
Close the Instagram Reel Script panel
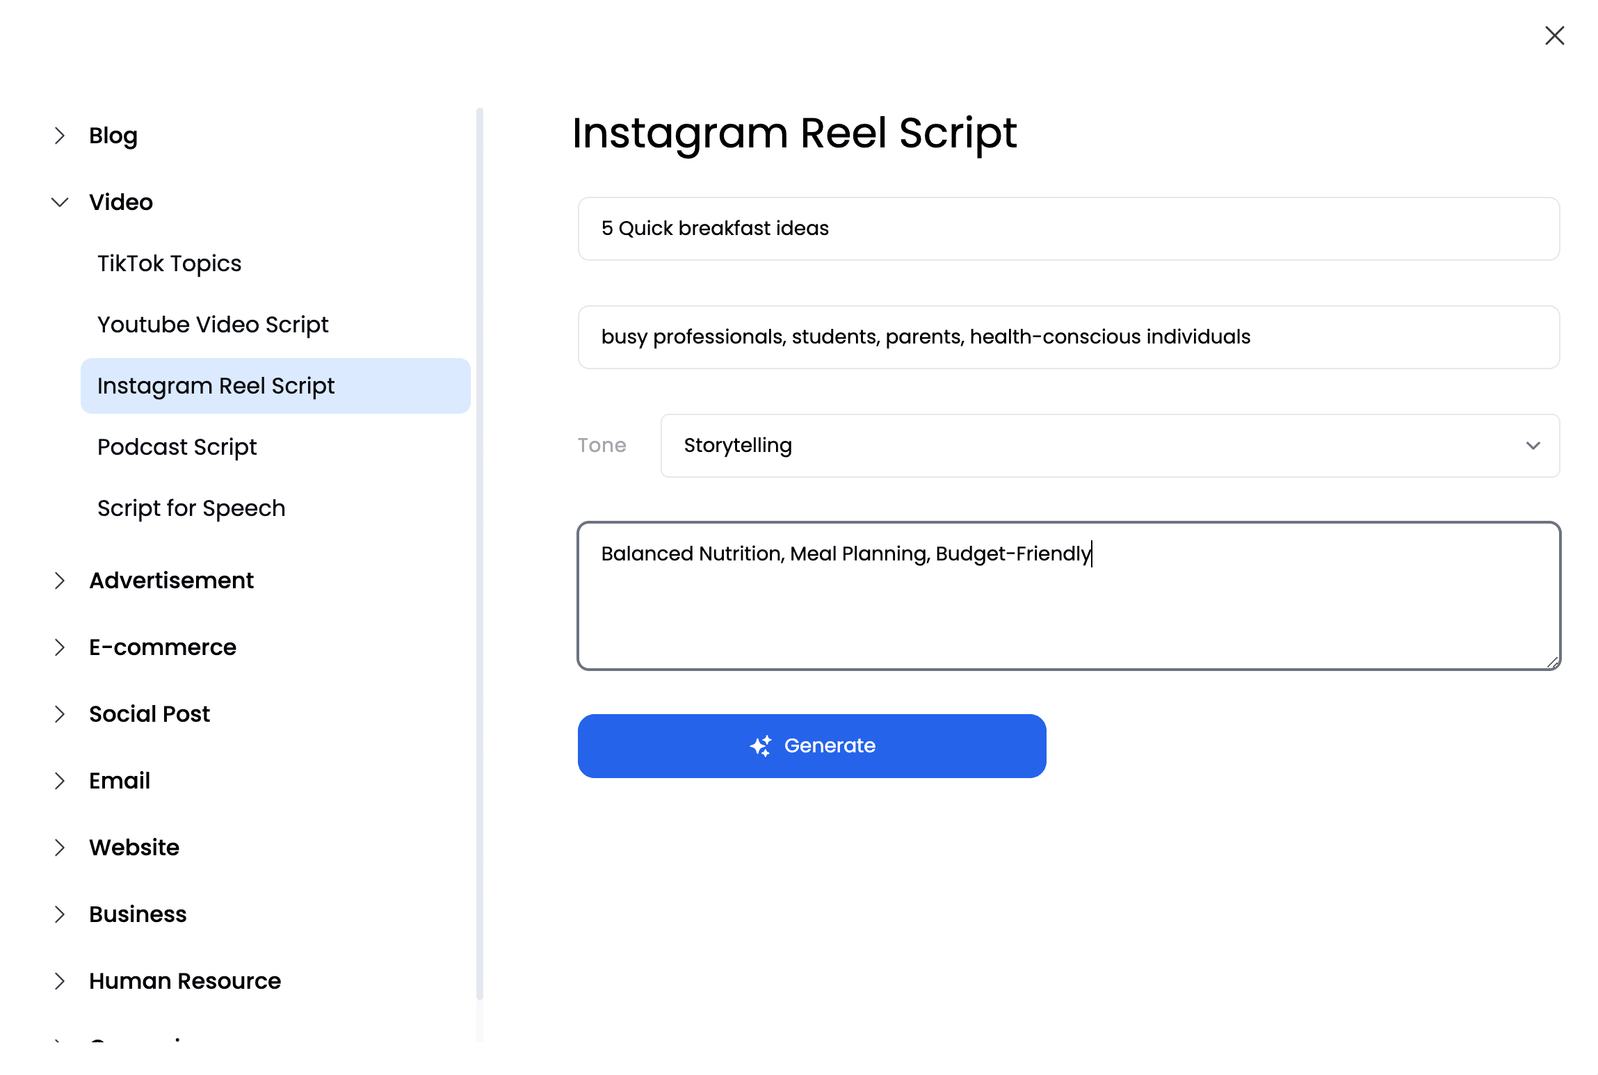click(1555, 36)
